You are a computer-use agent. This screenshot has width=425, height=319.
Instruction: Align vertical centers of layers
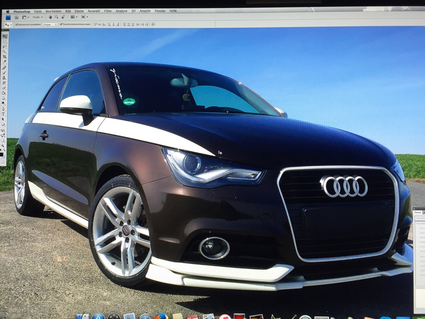100,25
